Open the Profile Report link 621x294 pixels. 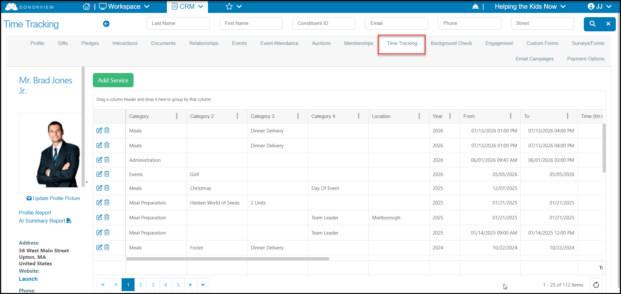[x=35, y=213]
